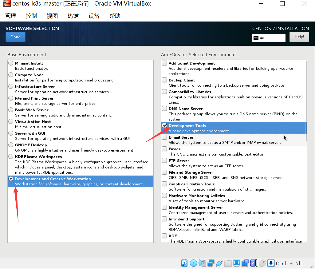Open the display settings status icon
The height and width of the screenshot is (269, 315).
point(237,263)
